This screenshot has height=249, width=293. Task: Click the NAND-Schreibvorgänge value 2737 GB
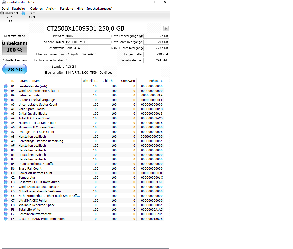click(x=156, y=48)
